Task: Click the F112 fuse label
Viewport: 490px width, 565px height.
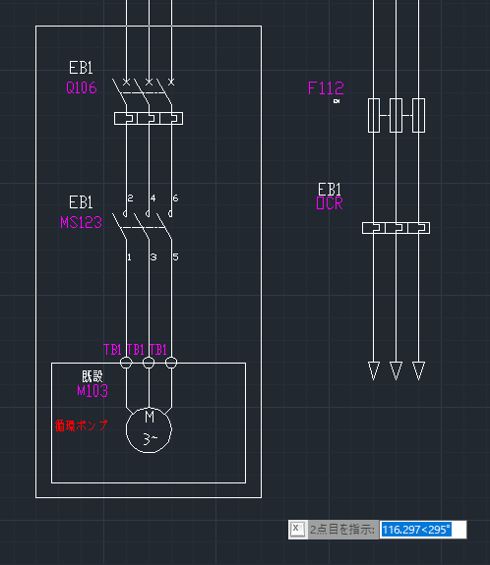Action: click(x=326, y=88)
